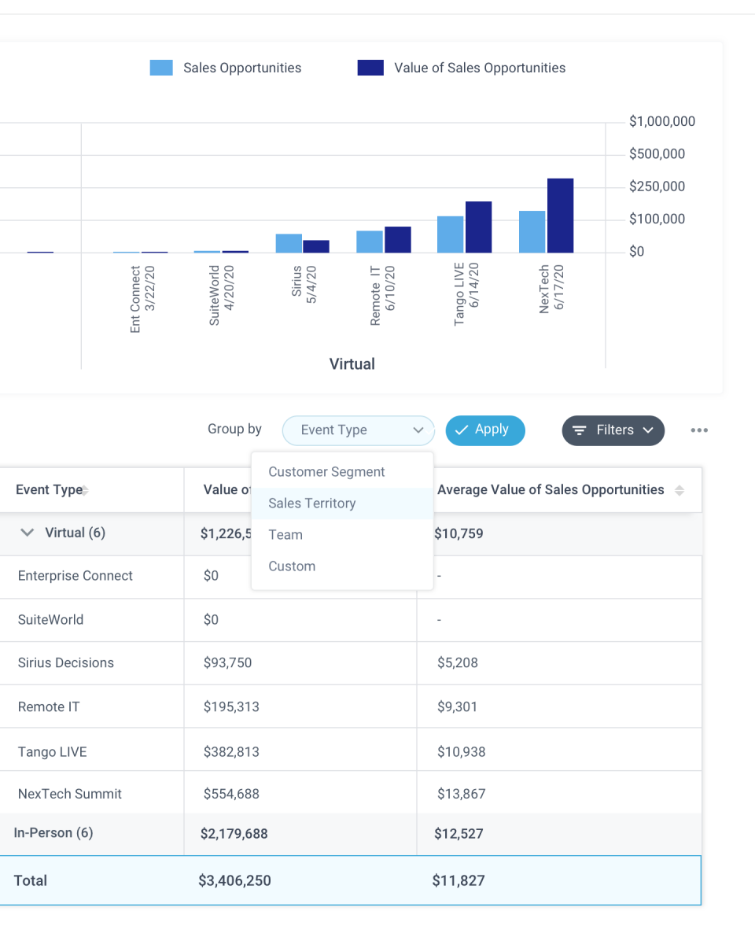The width and height of the screenshot is (755, 937).
Task: Click the Apply button
Action: (x=485, y=430)
